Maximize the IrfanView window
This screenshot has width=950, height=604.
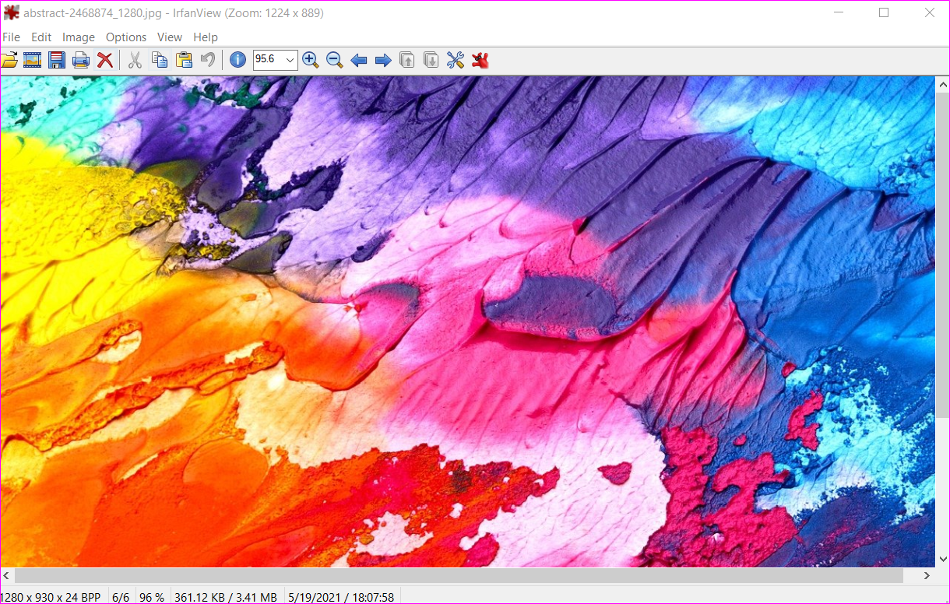coord(884,12)
